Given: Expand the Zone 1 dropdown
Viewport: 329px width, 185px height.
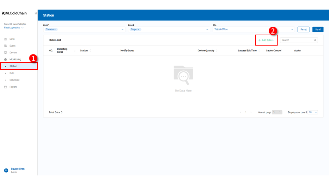Looking at the screenshot, I should tap(123, 29).
